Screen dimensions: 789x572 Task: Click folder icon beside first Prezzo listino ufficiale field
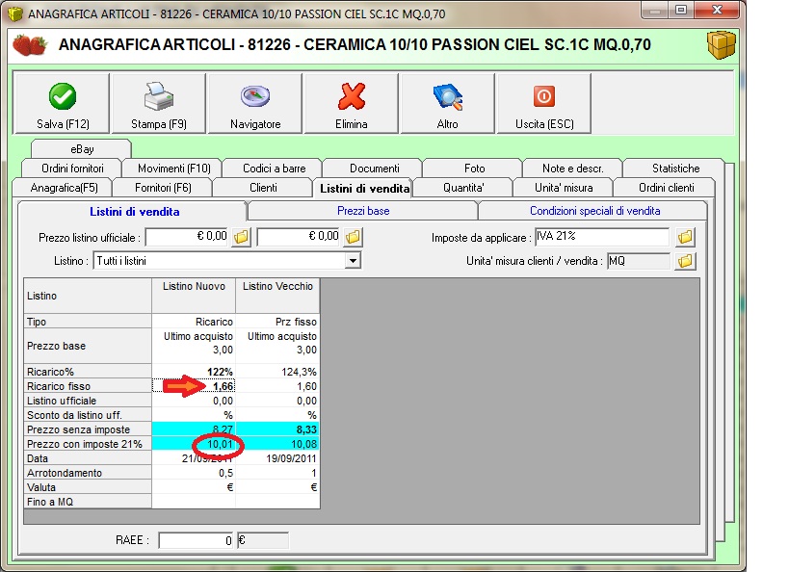point(242,237)
